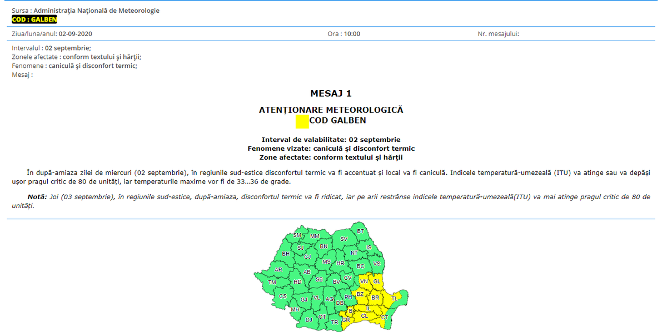Image resolution: width=667 pixels, height=336 pixels.
Task: Click the BC county on the map
Action: point(360,266)
